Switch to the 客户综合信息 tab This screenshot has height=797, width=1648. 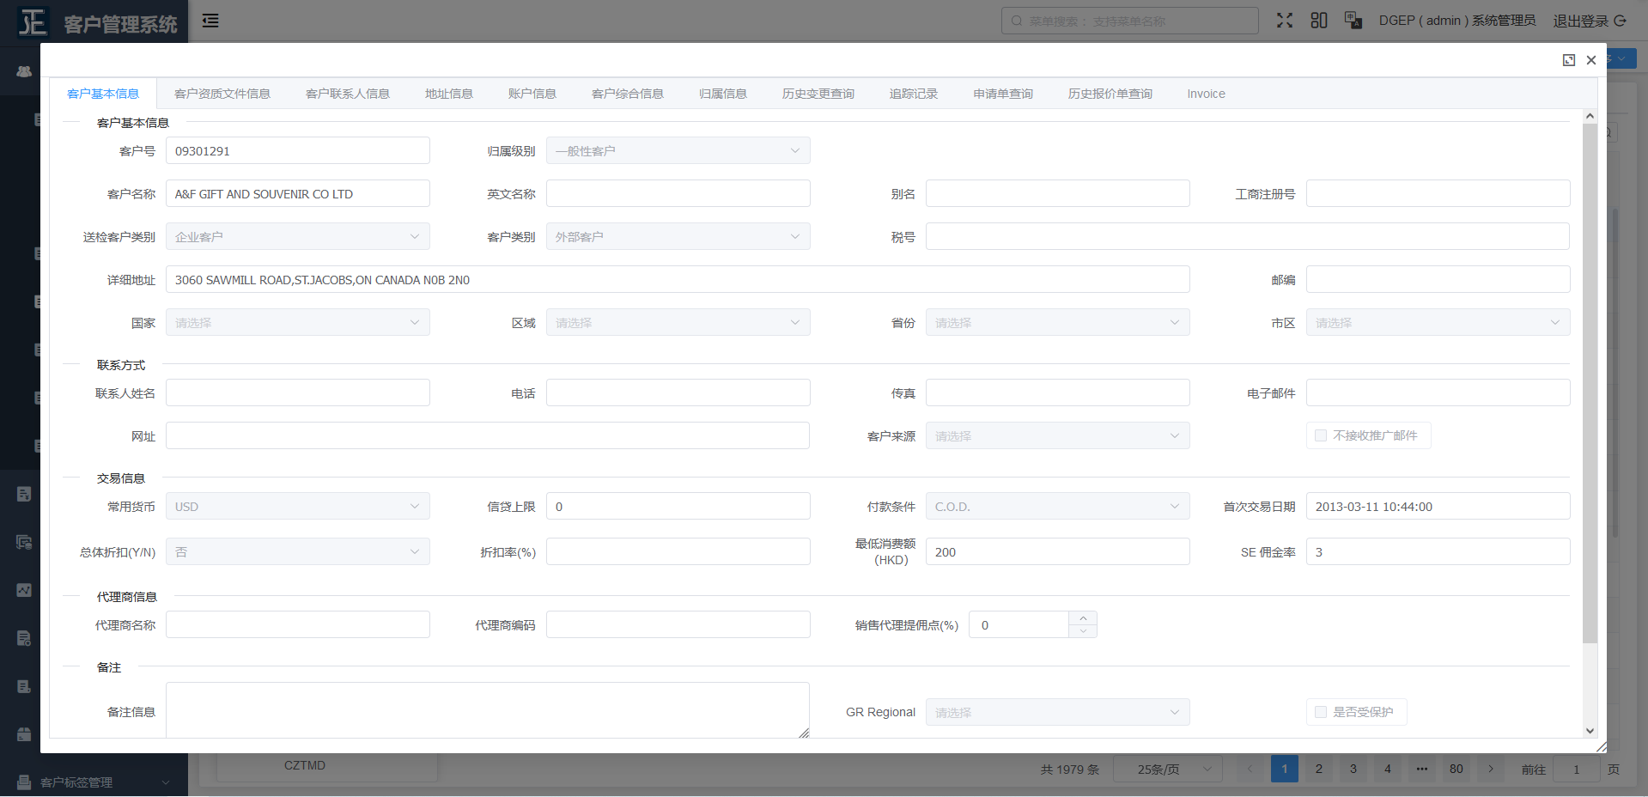click(628, 94)
